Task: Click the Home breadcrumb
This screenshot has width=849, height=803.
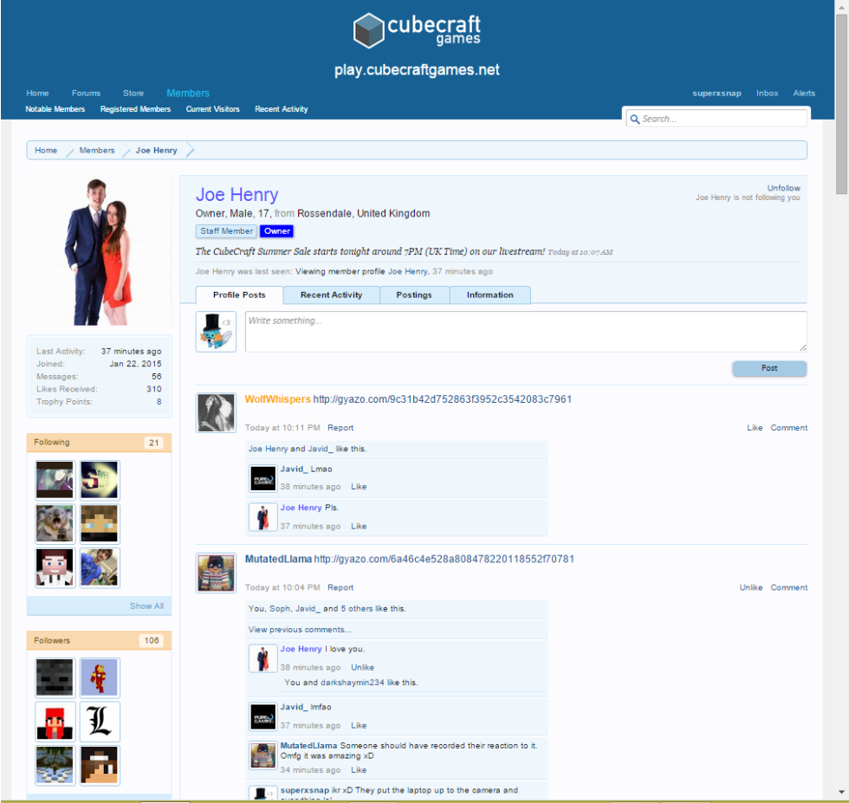Action: coord(46,151)
